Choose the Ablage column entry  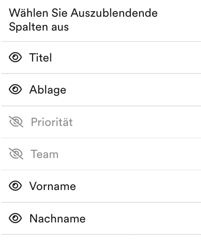coord(48,90)
